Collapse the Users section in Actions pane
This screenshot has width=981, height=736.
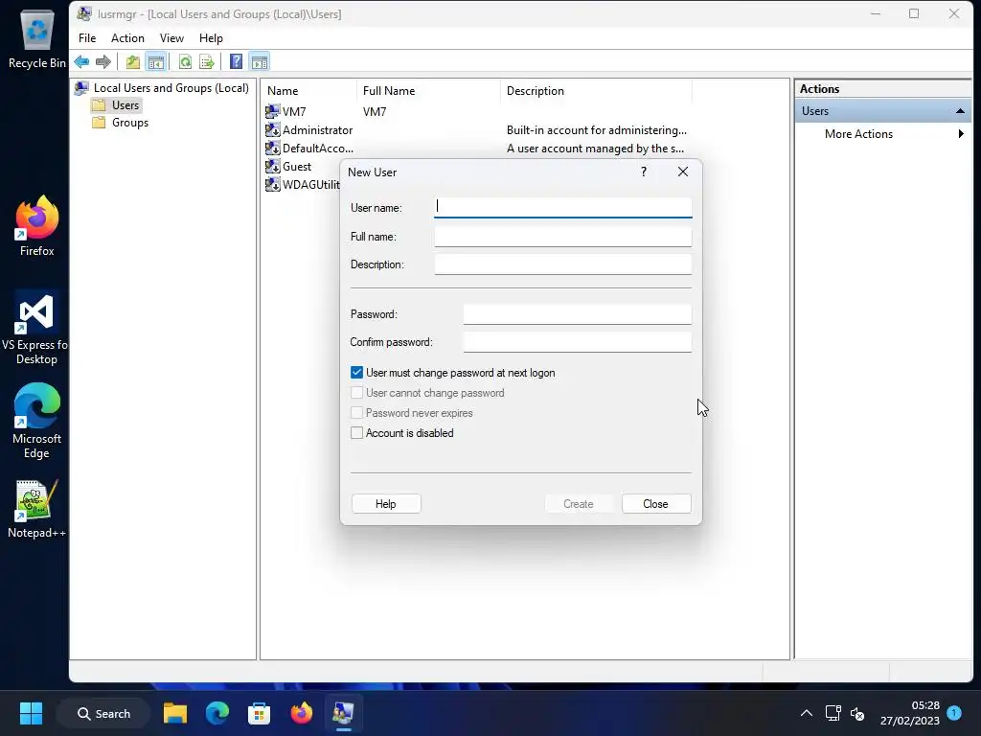click(960, 111)
